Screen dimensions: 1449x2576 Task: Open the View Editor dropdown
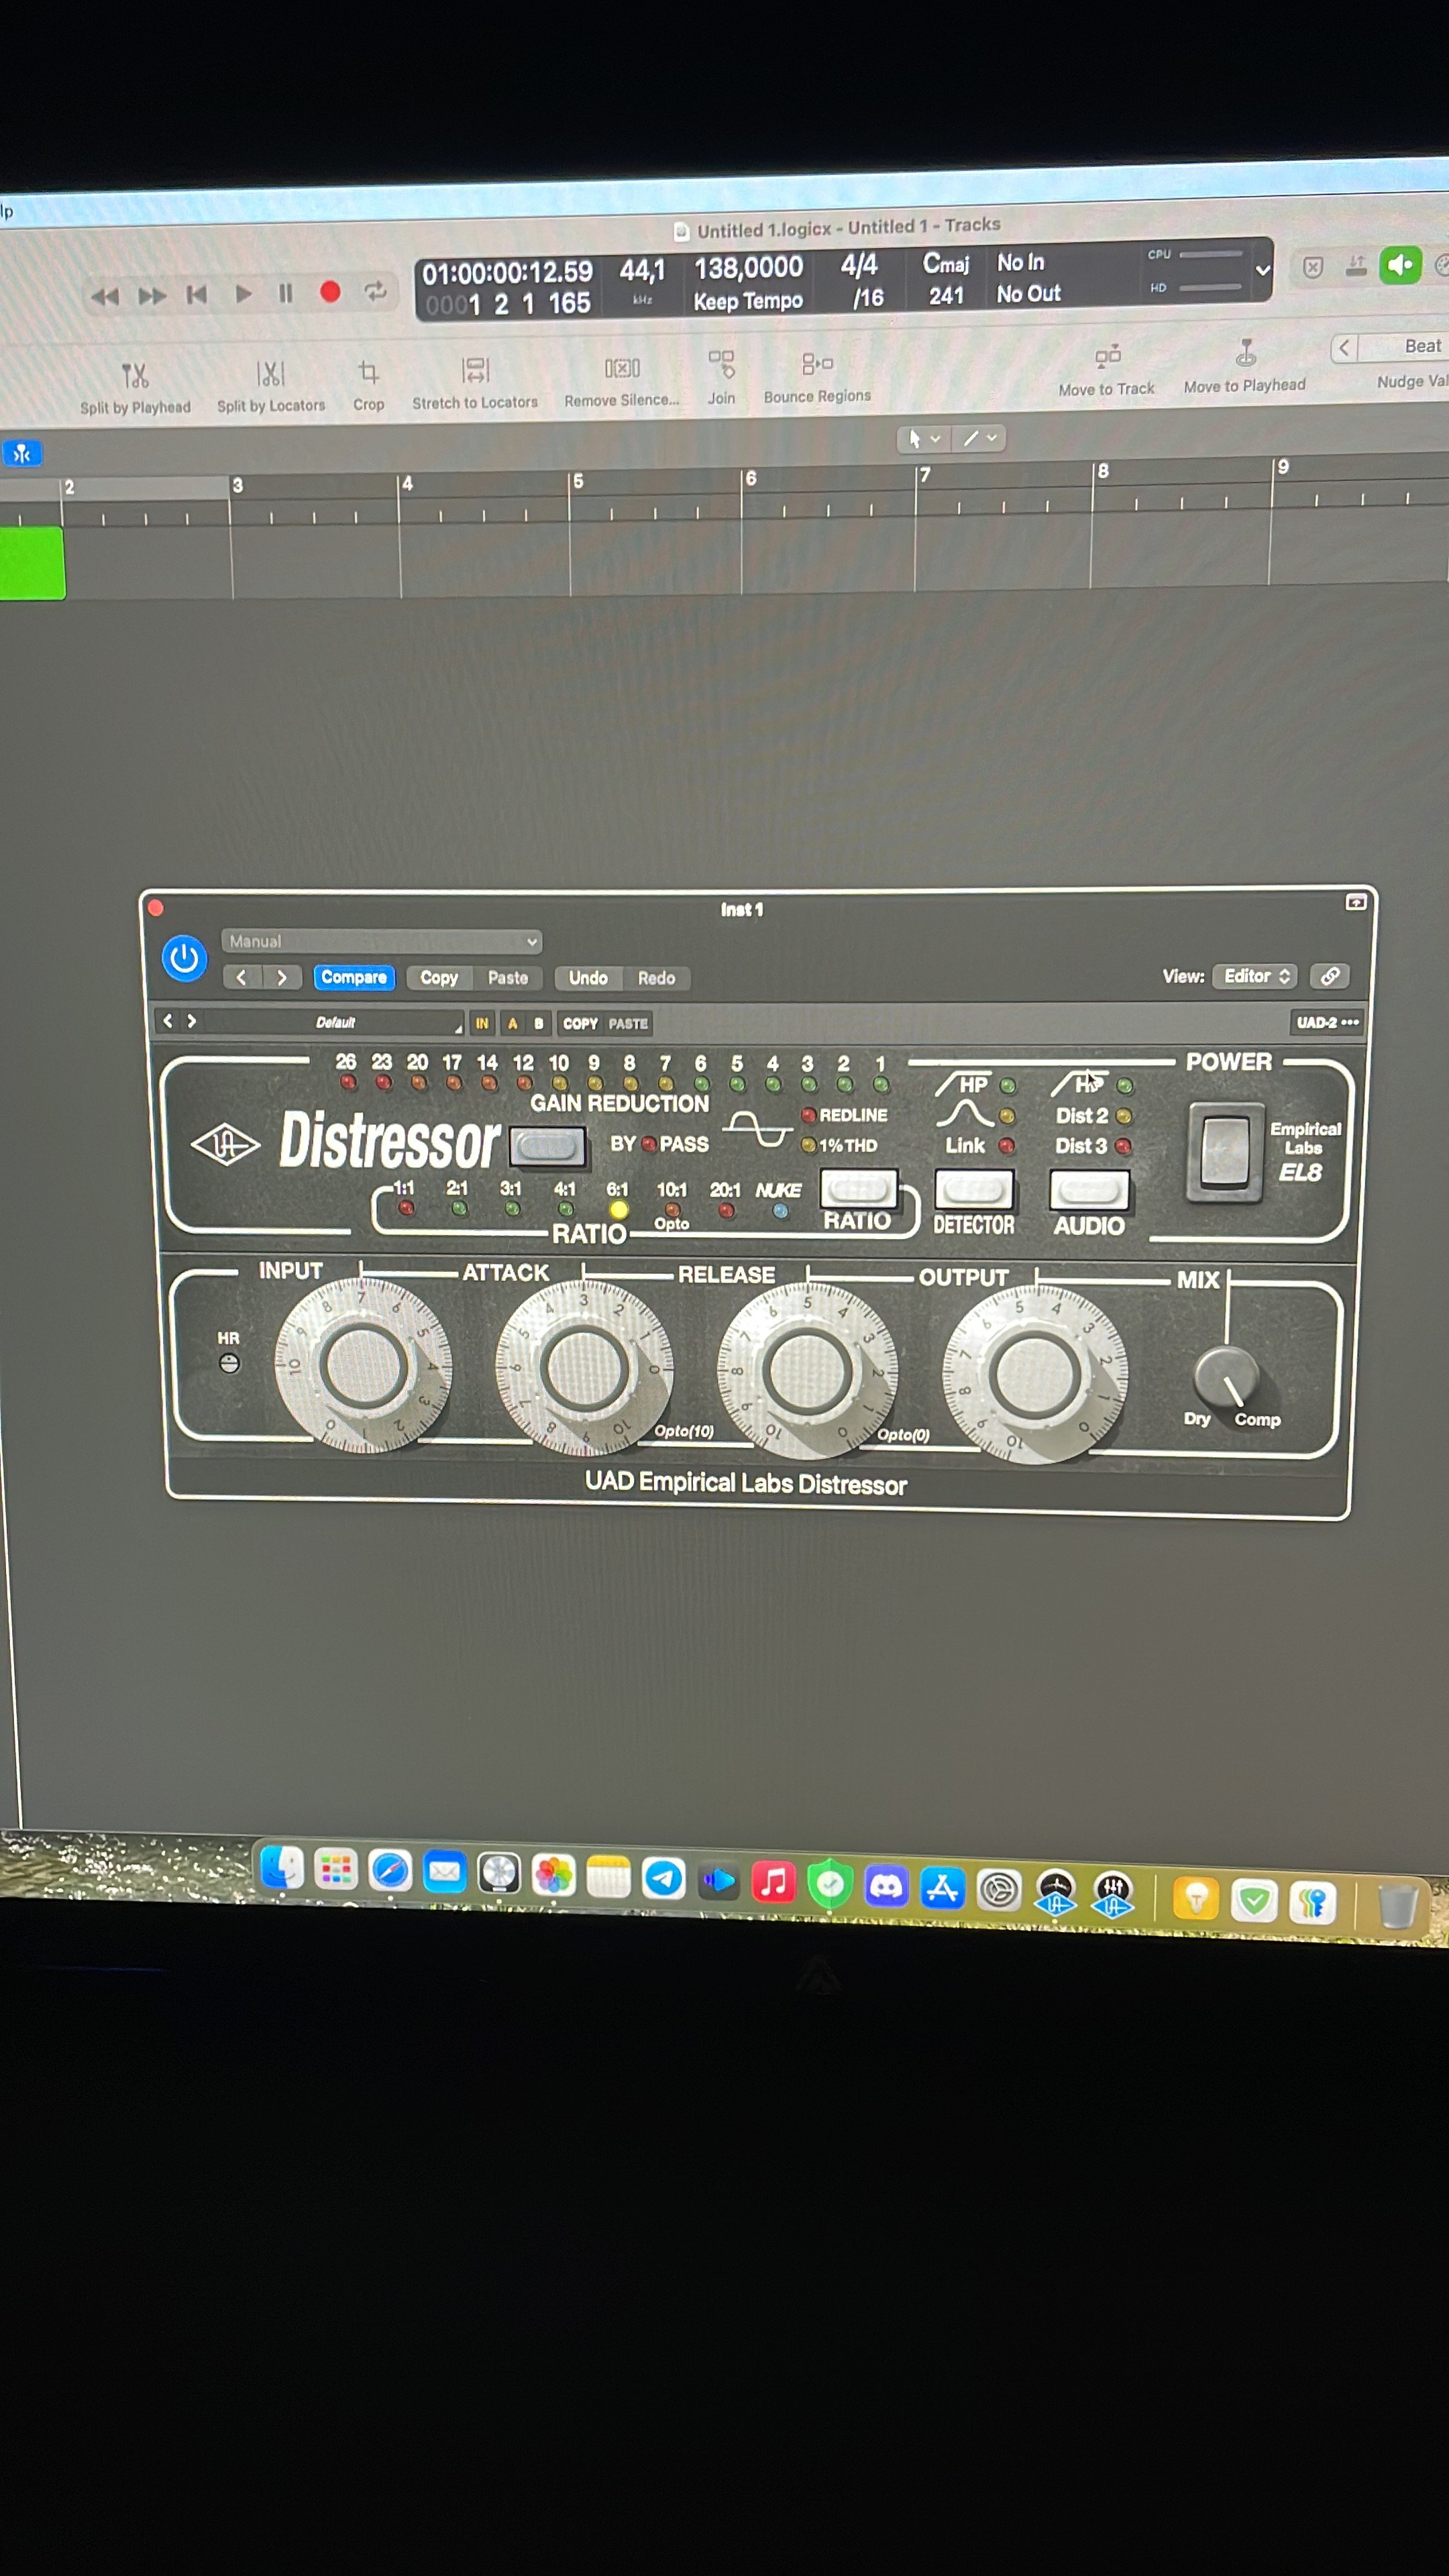[x=1255, y=976]
